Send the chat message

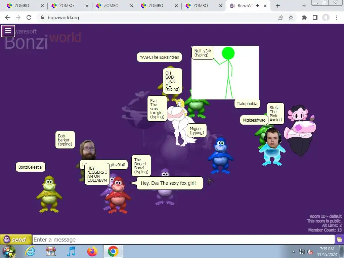(16, 239)
